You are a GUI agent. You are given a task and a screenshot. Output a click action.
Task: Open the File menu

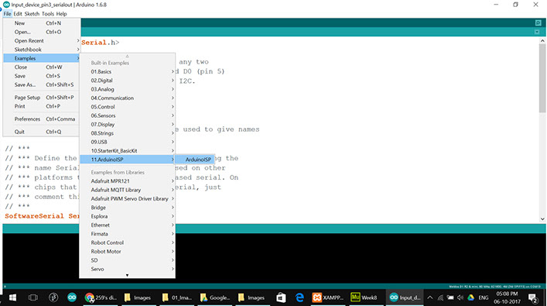[x=7, y=14]
